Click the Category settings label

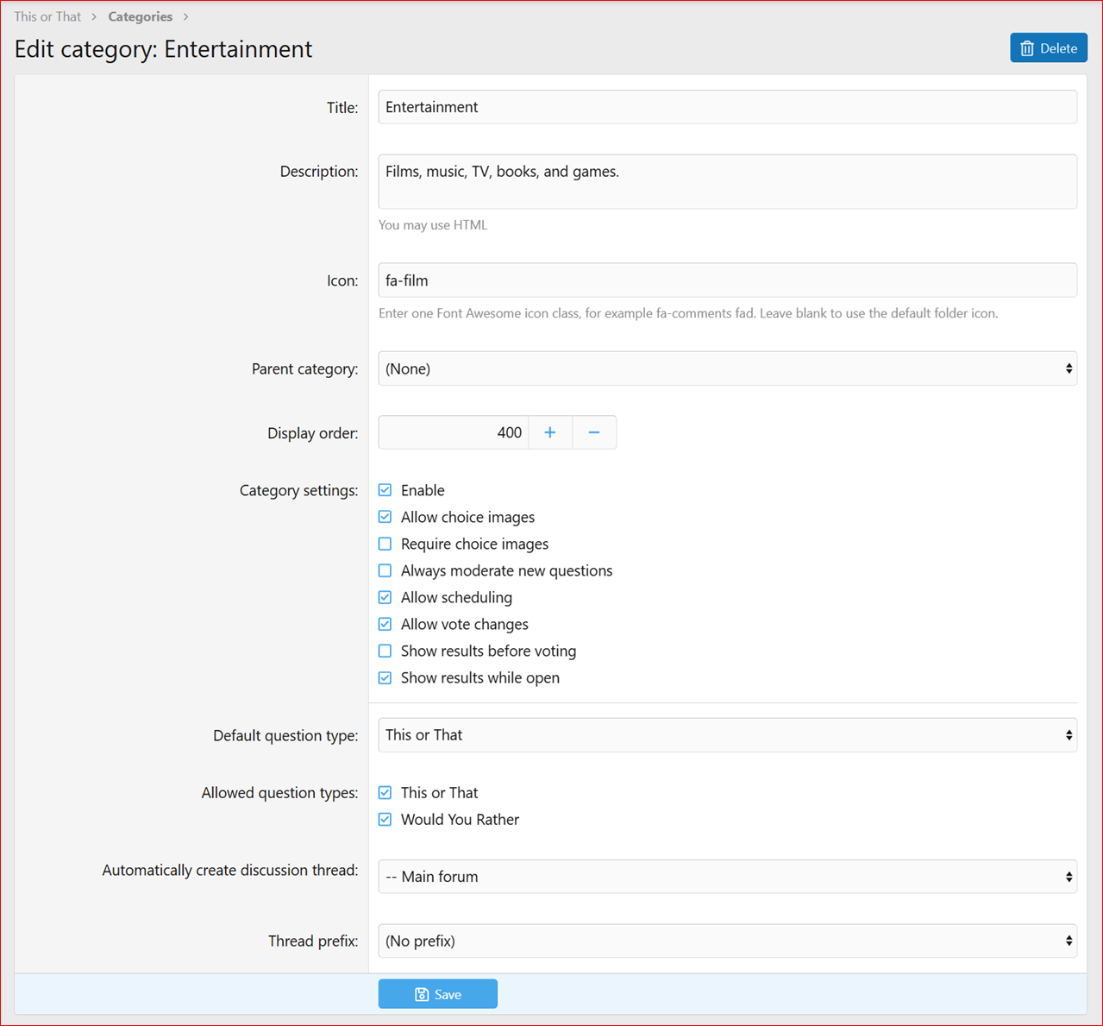coord(298,490)
